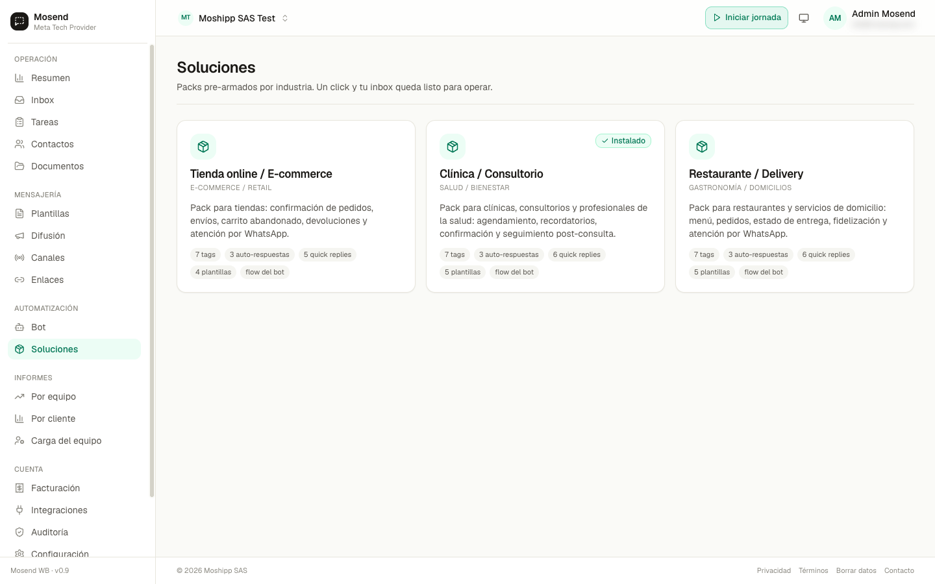Start shift with Iniciar jornada button
935x584 pixels.
click(x=747, y=18)
